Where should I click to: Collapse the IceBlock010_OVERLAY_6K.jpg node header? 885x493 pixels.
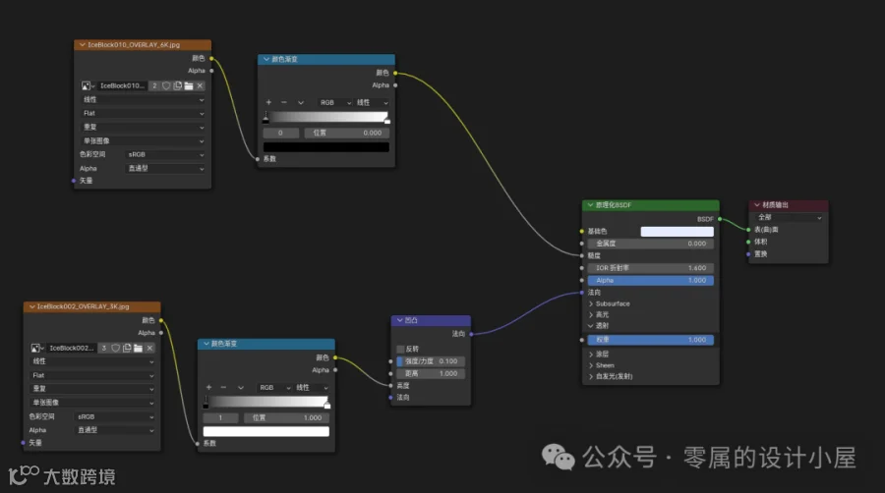click(83, 44)
